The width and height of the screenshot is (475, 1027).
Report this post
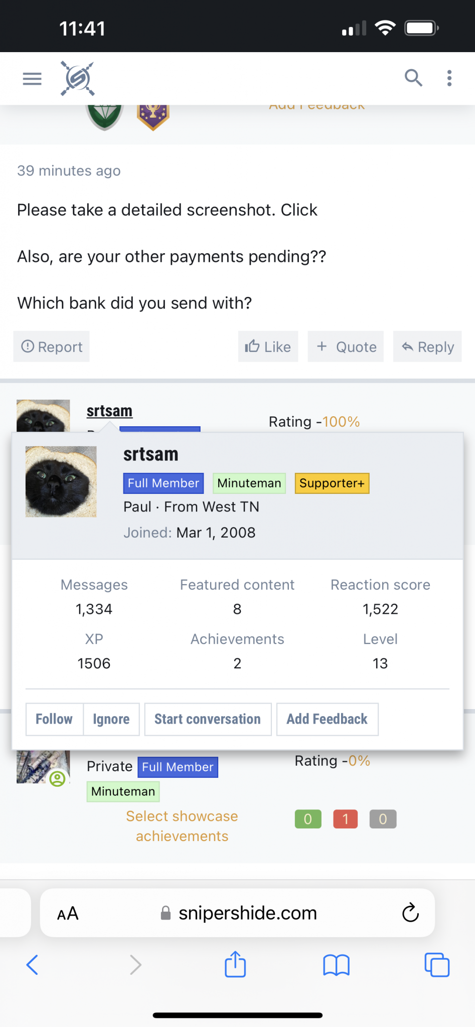[x=52, y=347]
